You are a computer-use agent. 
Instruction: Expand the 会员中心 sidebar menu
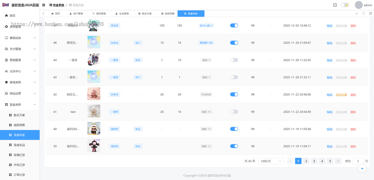click(x=20, y=71)
